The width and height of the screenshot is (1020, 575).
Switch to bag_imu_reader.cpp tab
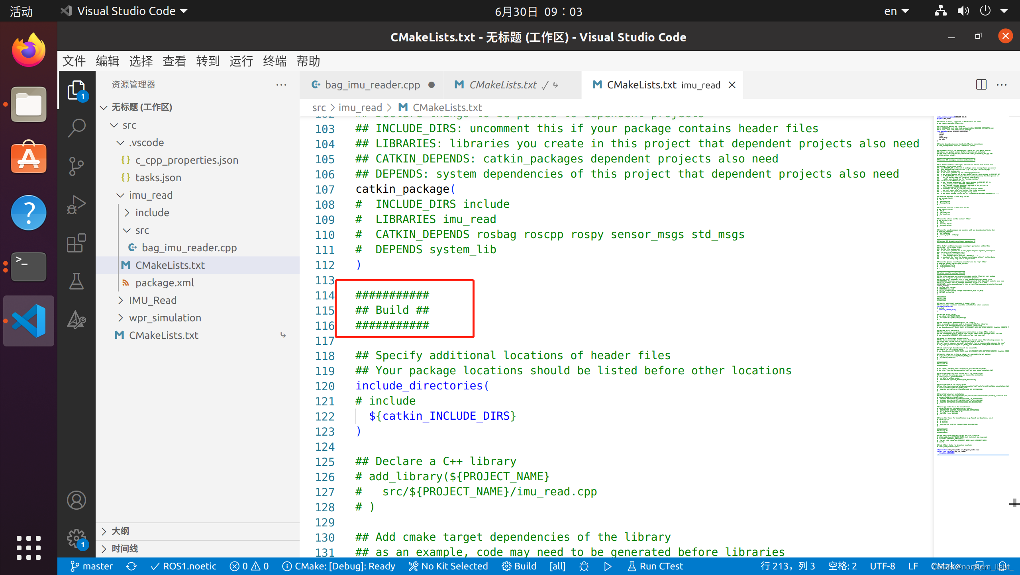(372, 85)
